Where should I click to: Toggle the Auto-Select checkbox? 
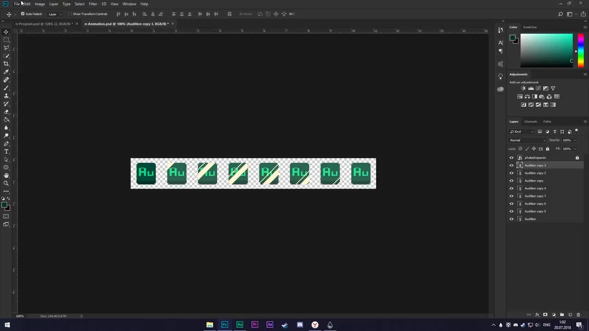pos(23,14)
